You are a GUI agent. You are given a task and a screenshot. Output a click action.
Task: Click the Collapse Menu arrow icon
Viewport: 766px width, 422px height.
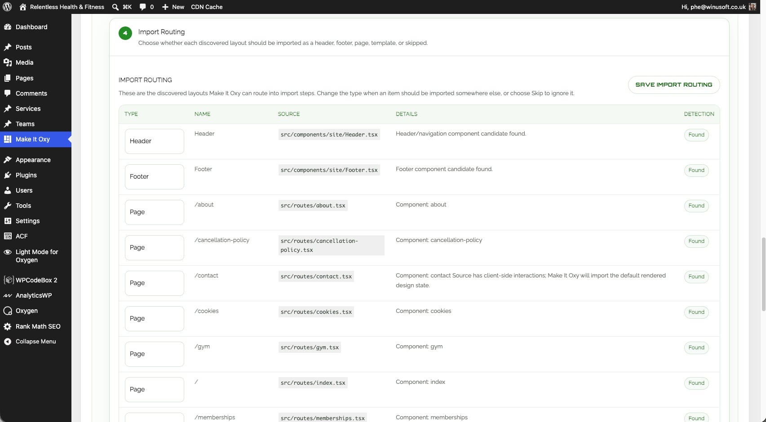(x=8, y=342)
